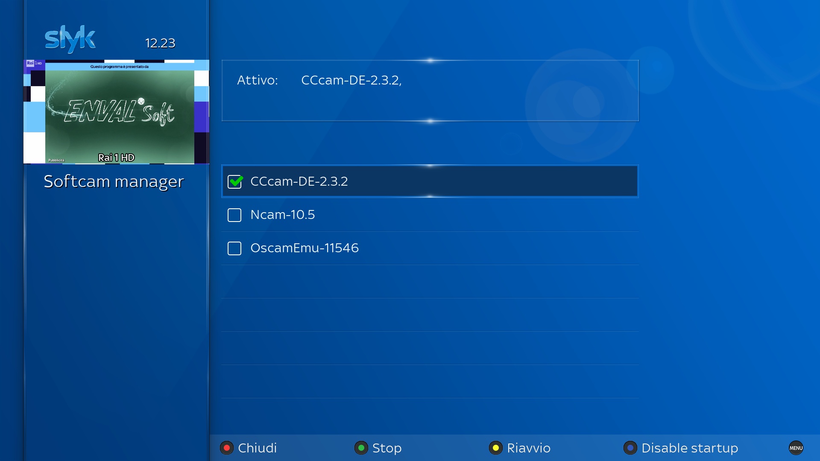Close the manager via Chiudi label
This screenshot has height=461, width=820.
258,448
